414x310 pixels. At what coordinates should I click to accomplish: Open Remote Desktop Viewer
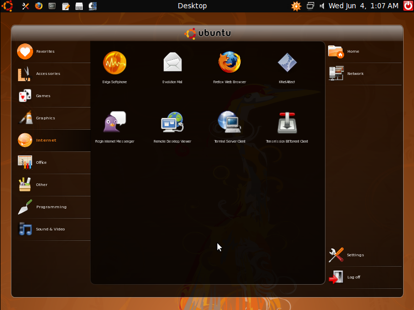pos(172,127)
